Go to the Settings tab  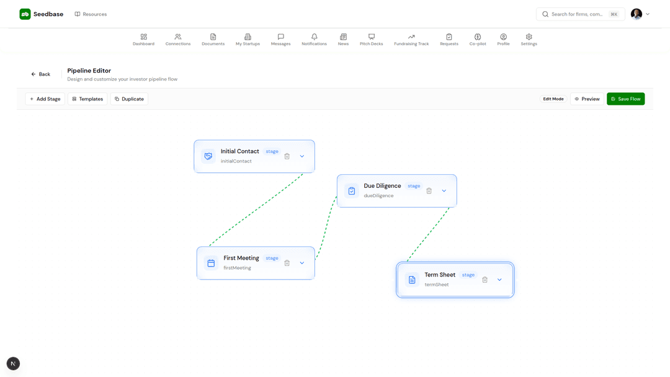tap(529, 37)
